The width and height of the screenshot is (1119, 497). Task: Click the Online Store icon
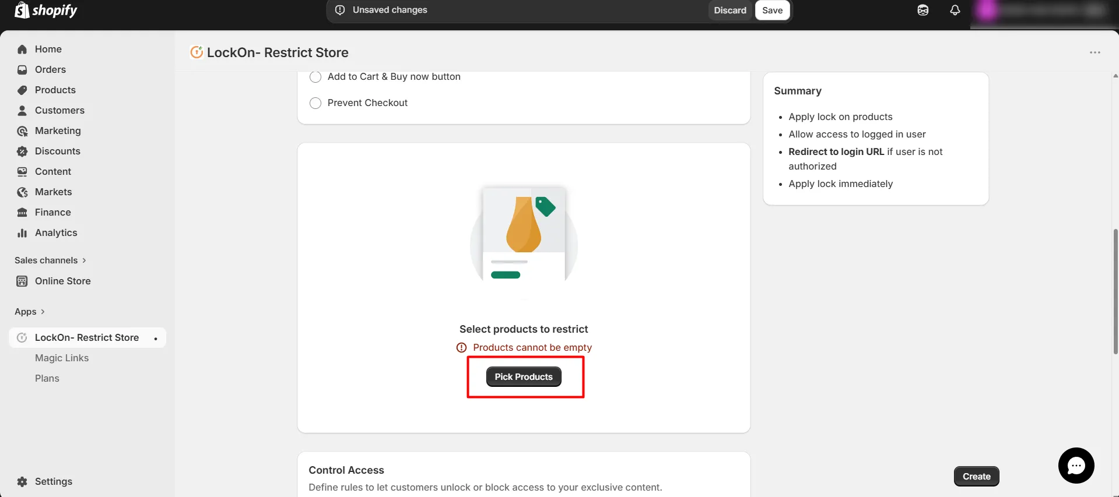22,281
